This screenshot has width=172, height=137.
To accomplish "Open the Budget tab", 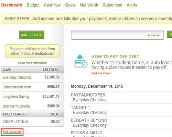I will [x=33, y=5].
